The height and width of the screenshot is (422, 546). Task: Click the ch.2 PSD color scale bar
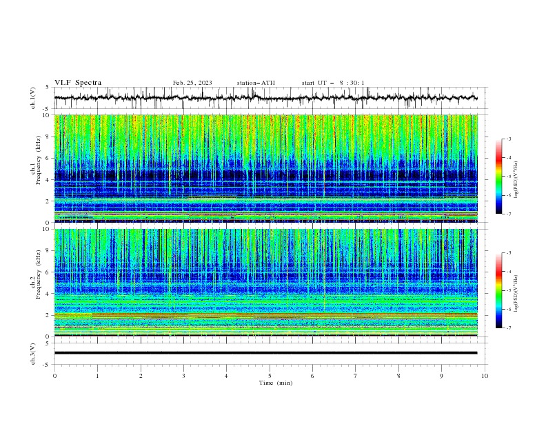pos(499,290)
